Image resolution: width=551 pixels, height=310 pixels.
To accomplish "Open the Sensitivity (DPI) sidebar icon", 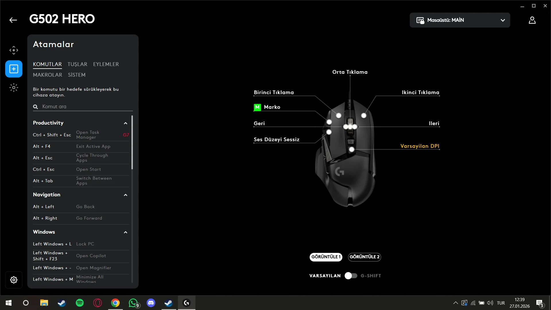I will point(14,50).
